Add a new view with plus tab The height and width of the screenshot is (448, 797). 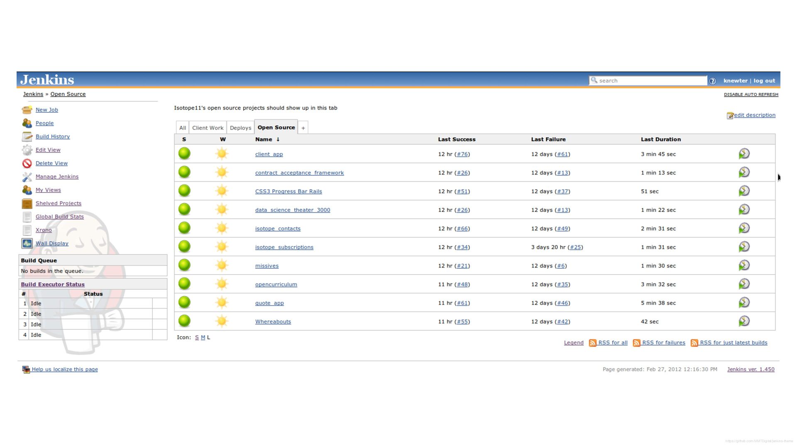point(303,128)
